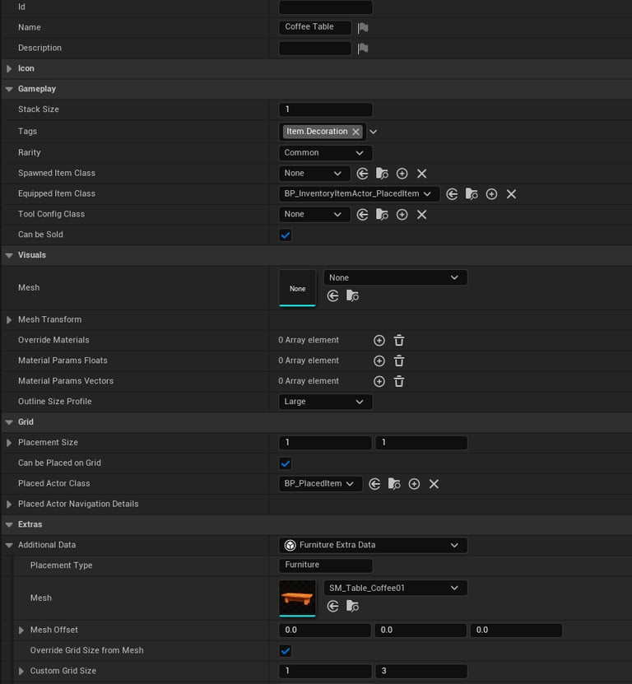
Task: Open the Tags dropdown arrow
Action: point(374,132)
